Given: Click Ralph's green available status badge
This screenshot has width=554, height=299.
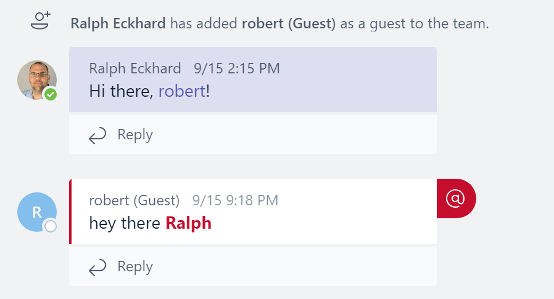Looking at the screenshot, I should pos(51,94).
